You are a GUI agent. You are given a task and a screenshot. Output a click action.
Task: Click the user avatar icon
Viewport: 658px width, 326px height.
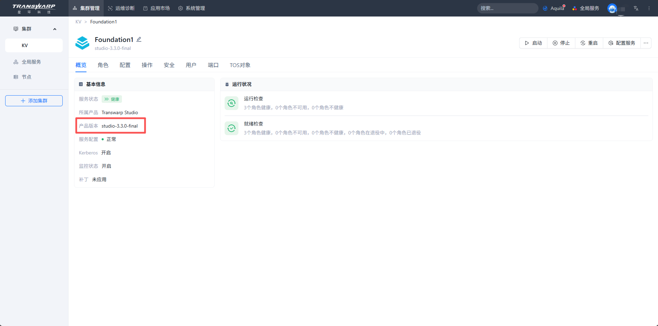tap(612, 8)
